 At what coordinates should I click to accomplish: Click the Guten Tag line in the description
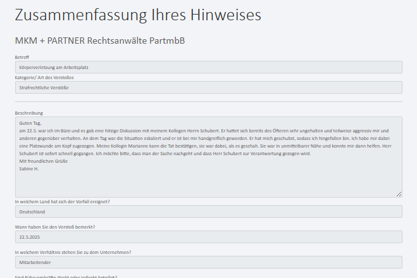(30, 123)
